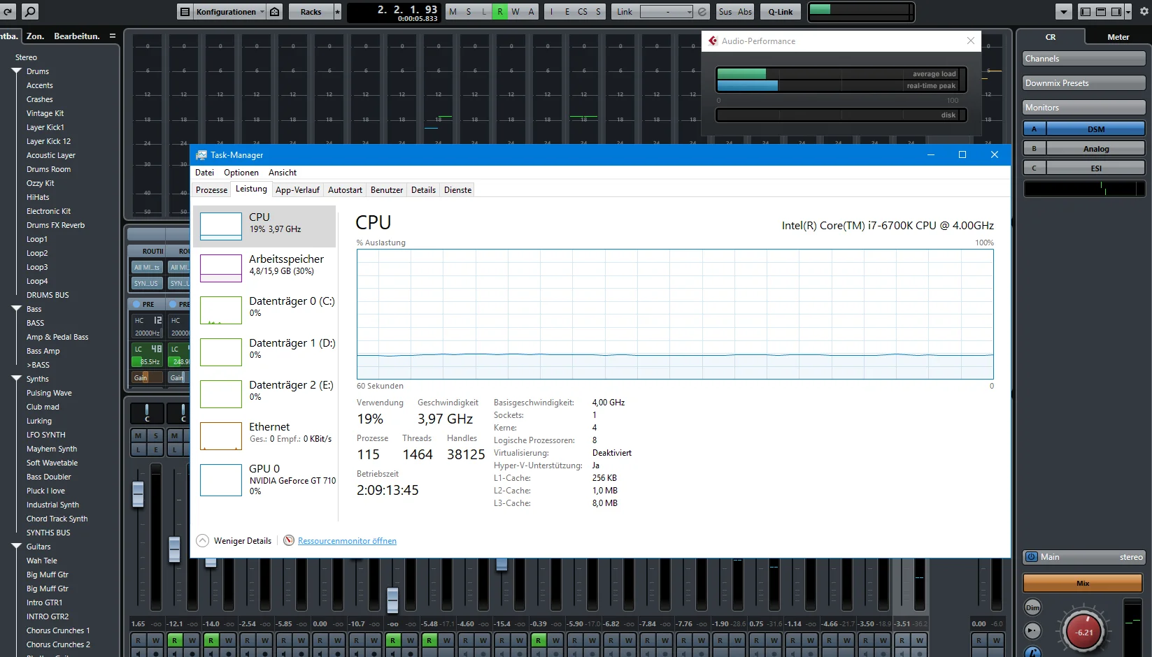This screenshot has width=1152, height=657.
Task: Collapse the Drums folder in channel list
Action: 16,71
